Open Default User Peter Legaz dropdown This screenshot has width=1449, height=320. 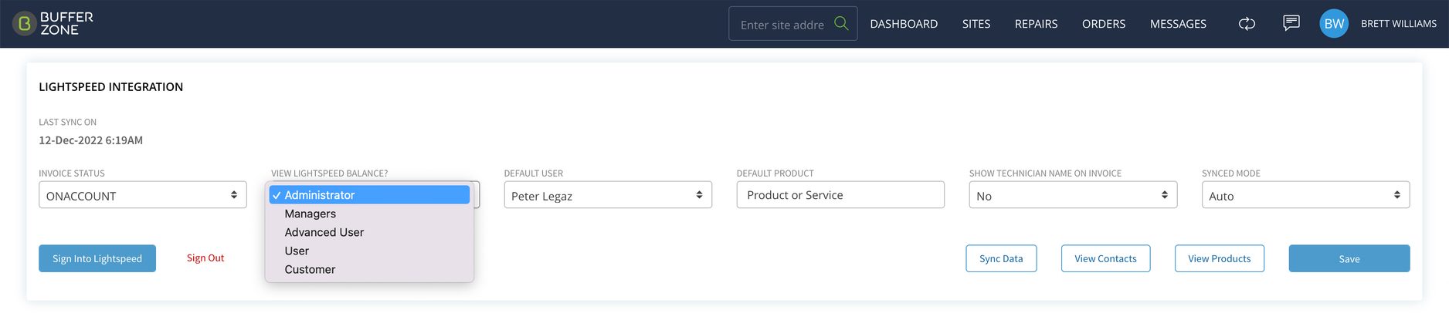(608, 195)
